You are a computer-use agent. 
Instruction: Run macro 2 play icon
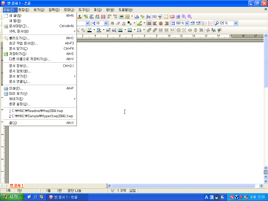click(189, 16)
